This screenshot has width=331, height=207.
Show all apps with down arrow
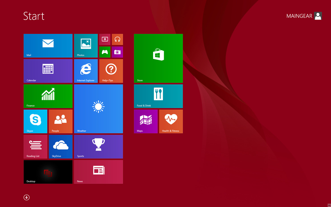[27, 197]
